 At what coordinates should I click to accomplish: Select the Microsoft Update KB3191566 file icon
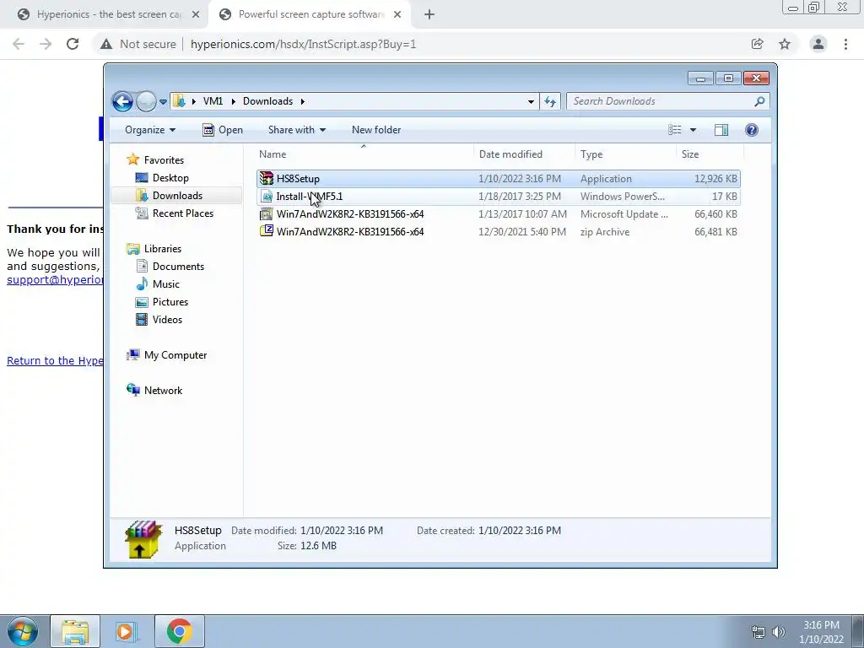[x=267, y=213]
